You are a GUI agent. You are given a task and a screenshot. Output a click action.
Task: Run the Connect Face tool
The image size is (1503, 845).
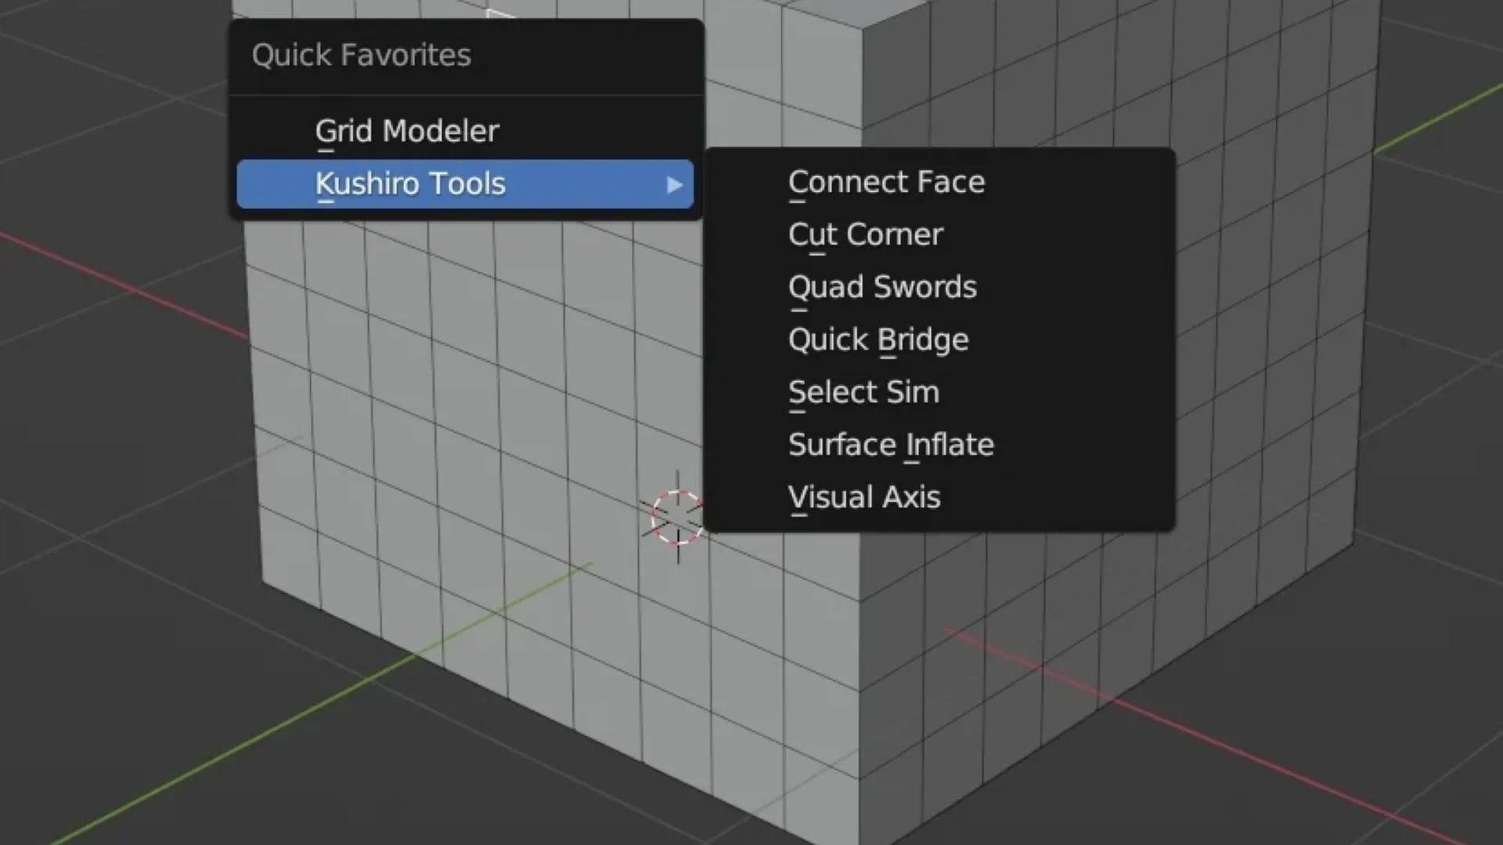939,182
